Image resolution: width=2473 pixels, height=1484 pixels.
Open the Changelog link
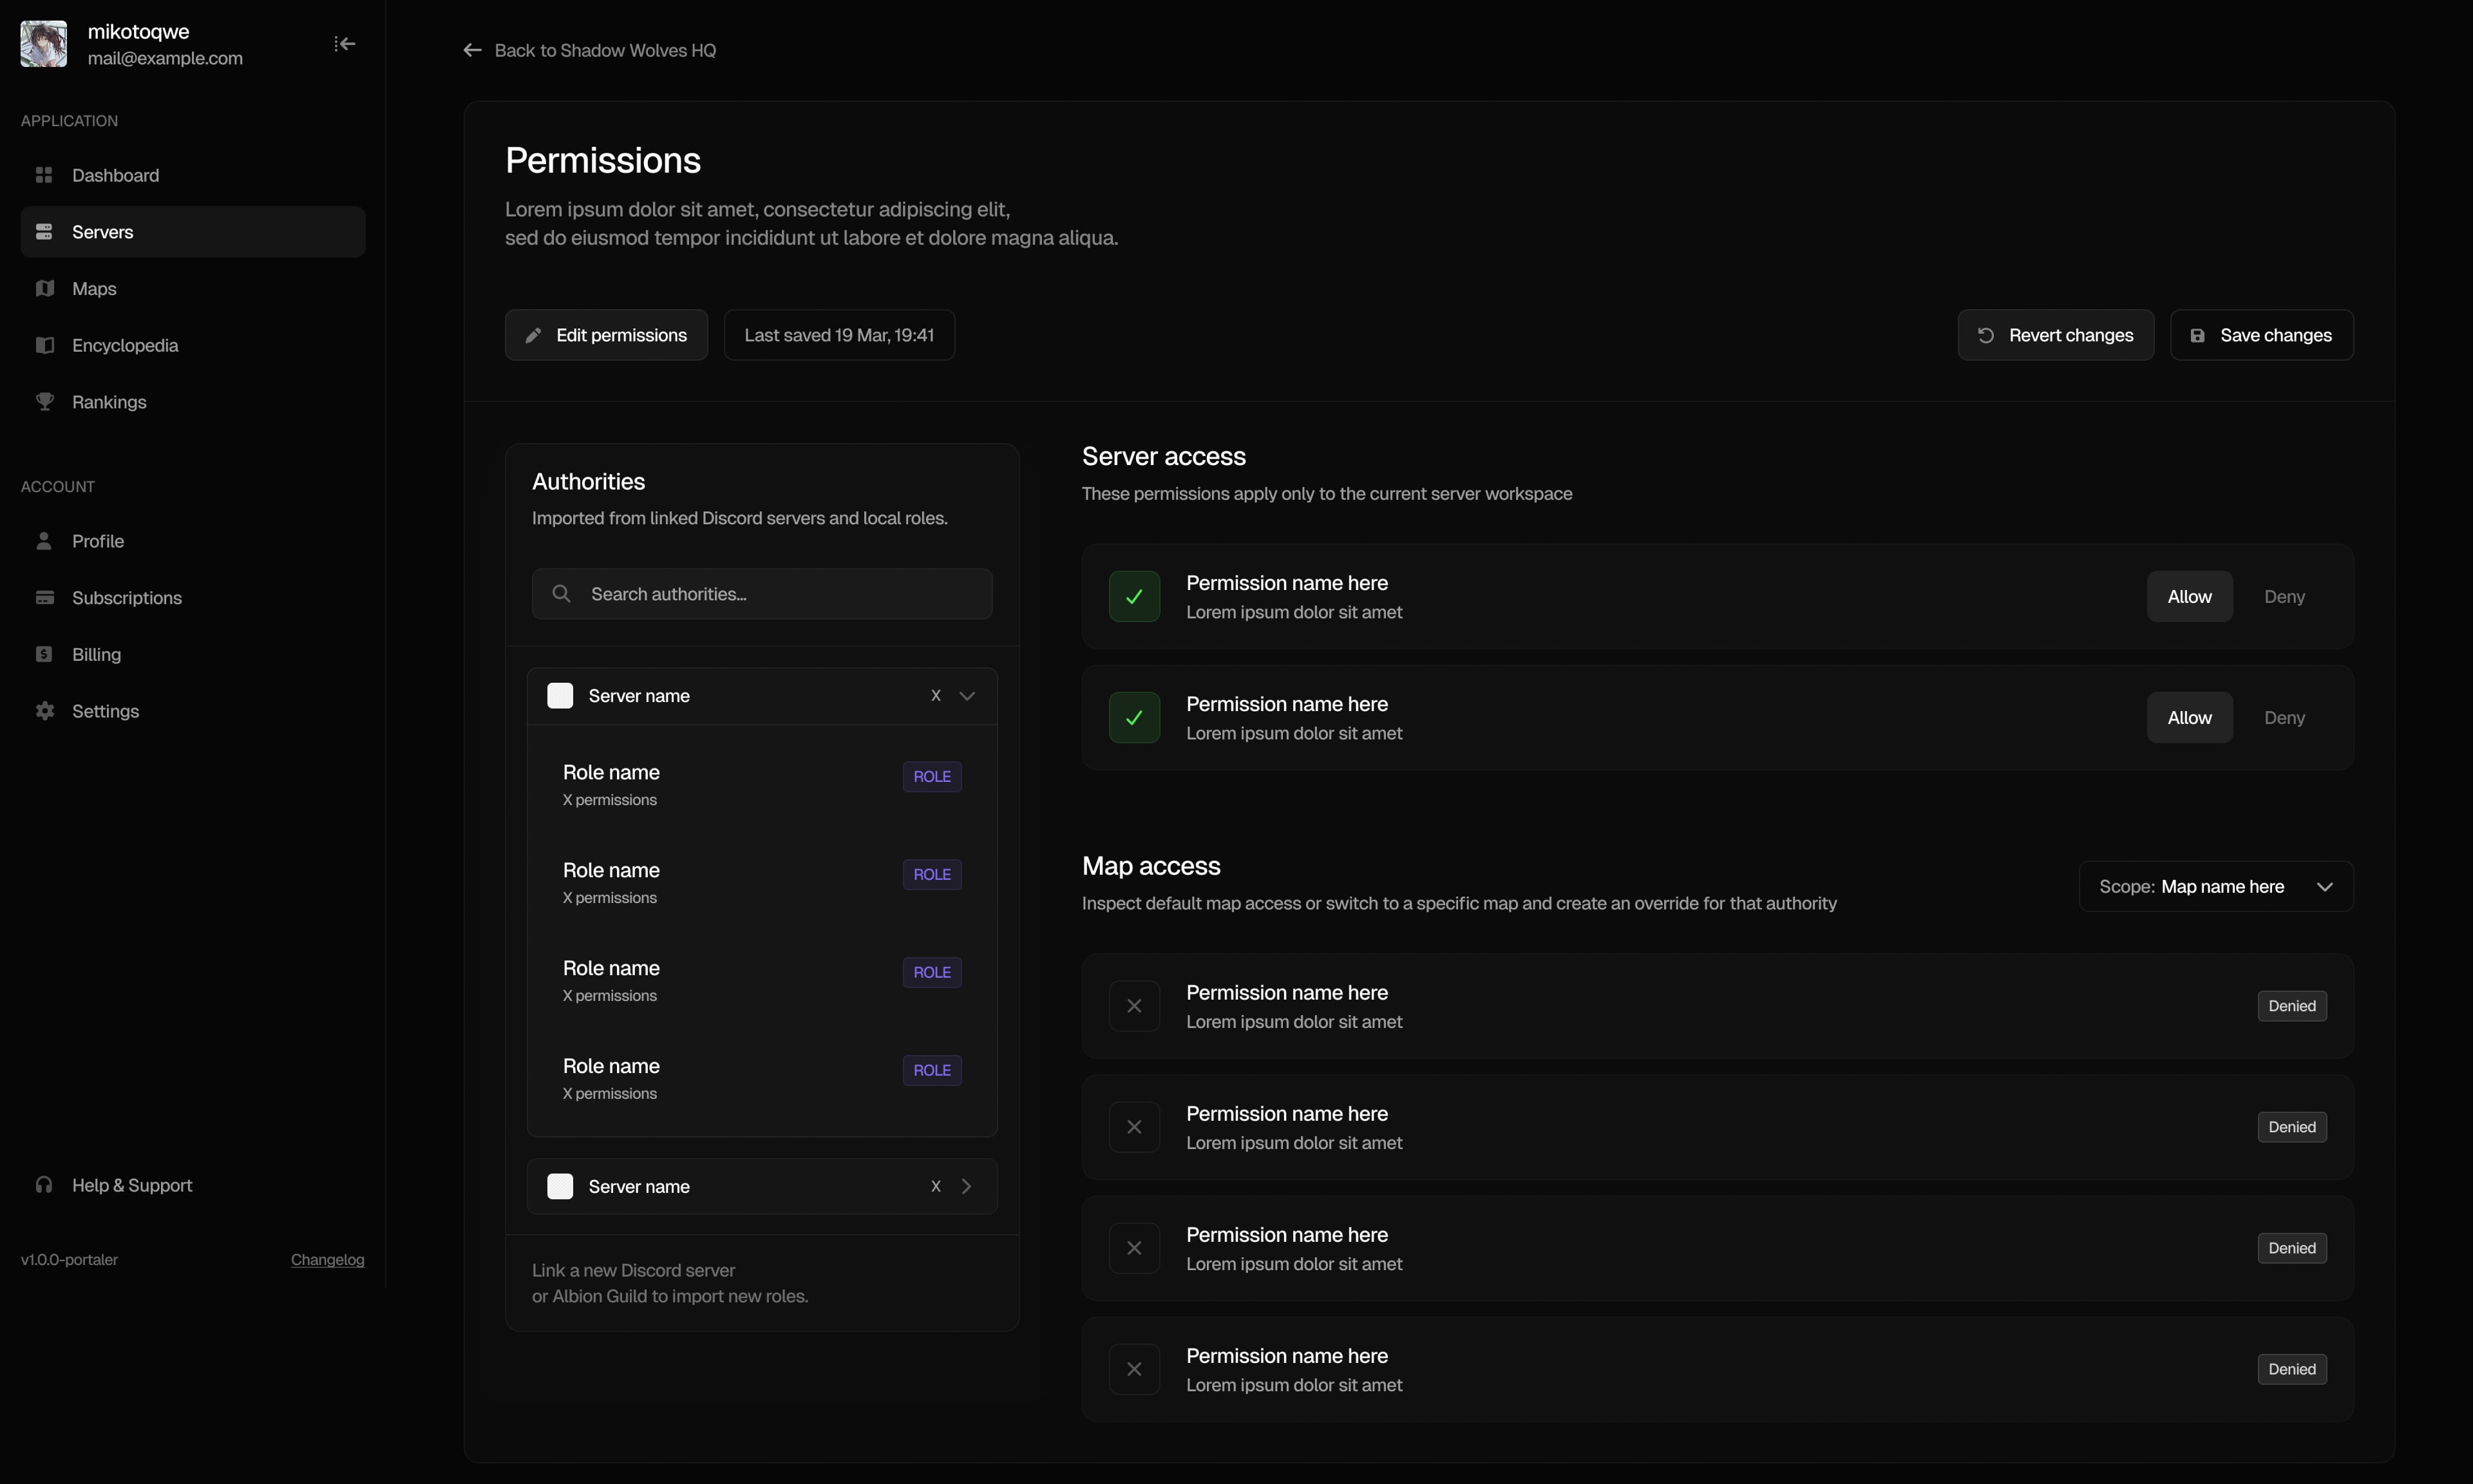coord(328,1259)
